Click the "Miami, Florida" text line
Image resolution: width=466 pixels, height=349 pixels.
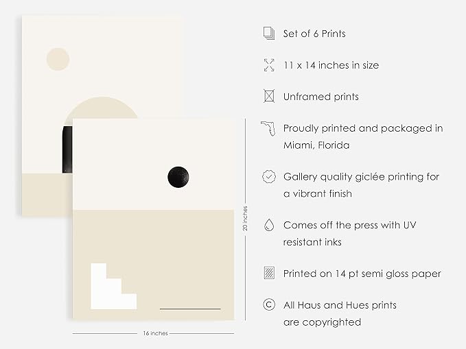pyautogui.click(x=316, y=145)
